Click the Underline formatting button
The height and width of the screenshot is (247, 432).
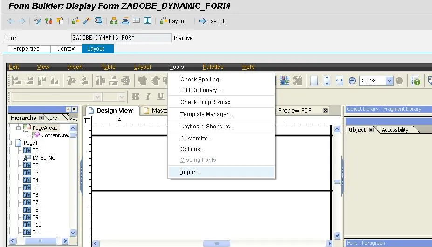tap(161, 96)
